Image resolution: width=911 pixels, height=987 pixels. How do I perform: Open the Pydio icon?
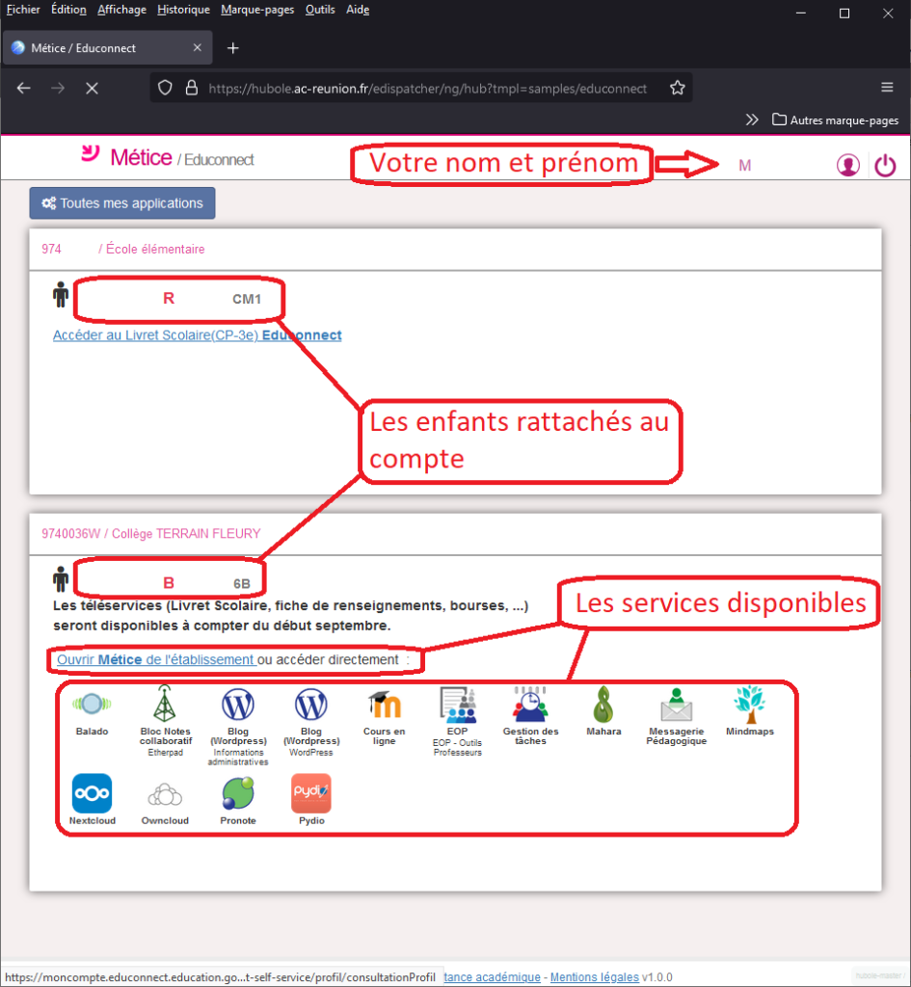pyautogui.click(x=311, y=793)
